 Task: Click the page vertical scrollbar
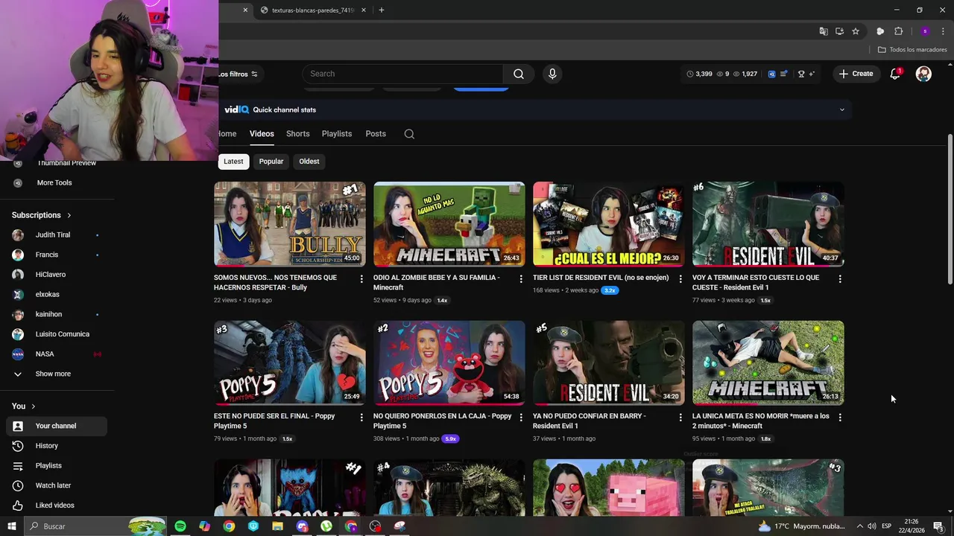pos(950,208)
